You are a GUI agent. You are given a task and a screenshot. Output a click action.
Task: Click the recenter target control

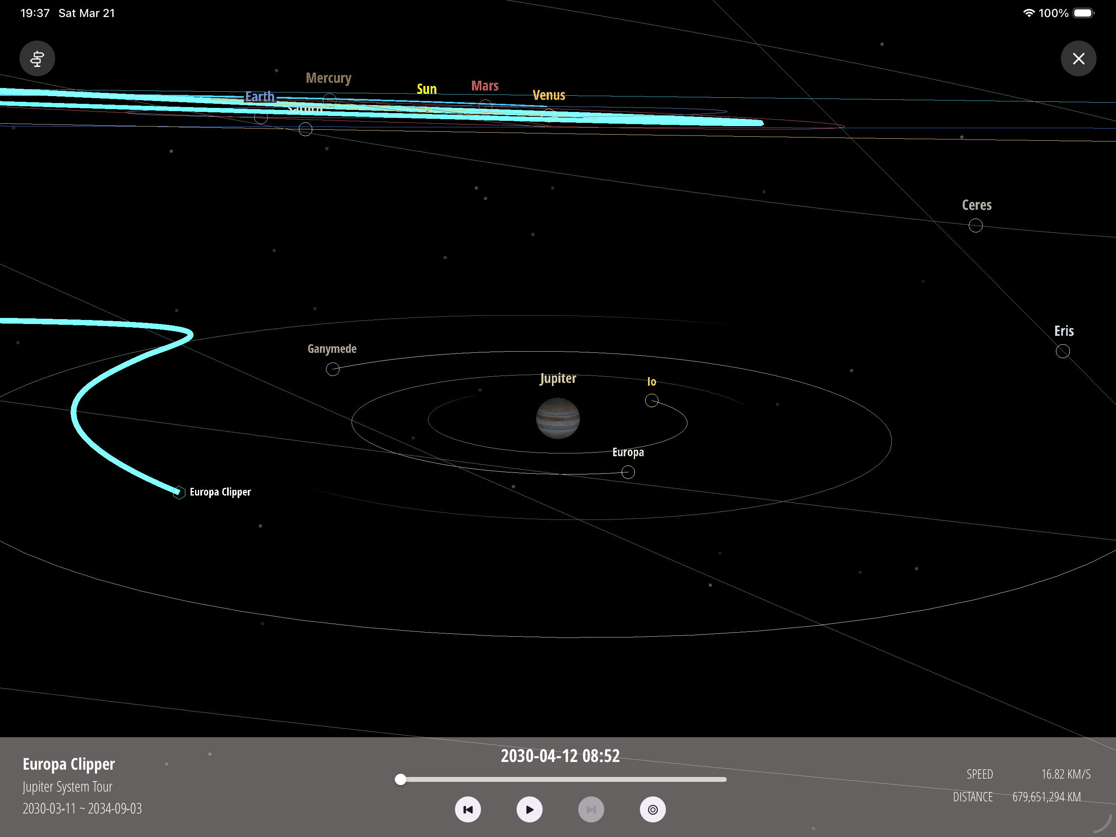652,810
